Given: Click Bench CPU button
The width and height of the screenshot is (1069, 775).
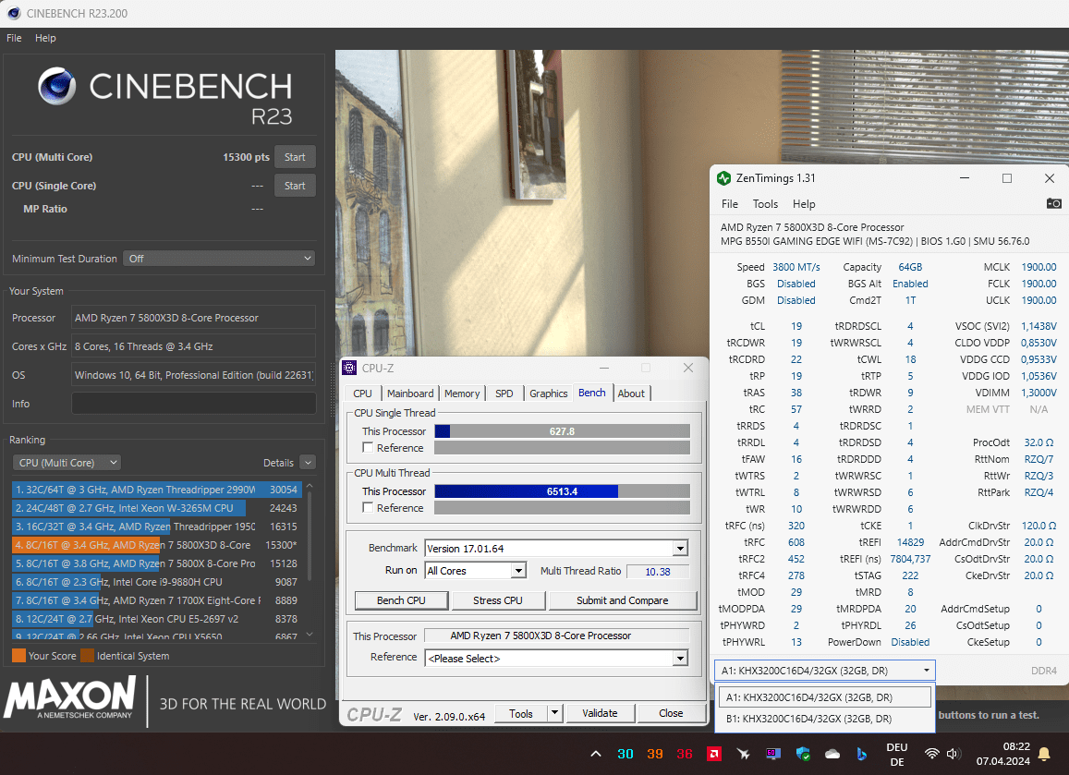Looking at the screenshot, I should click(401, 600).
